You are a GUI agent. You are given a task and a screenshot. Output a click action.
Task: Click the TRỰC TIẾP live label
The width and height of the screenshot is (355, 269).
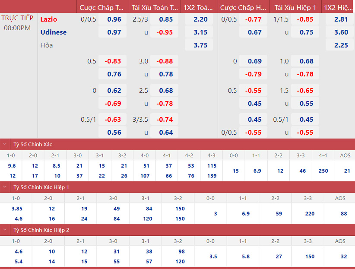[17, 18]
